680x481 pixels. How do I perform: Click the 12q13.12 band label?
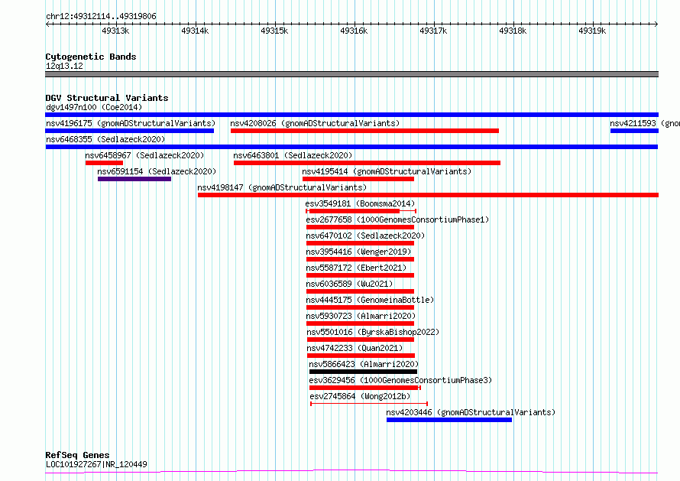click(x=64, y=66)
